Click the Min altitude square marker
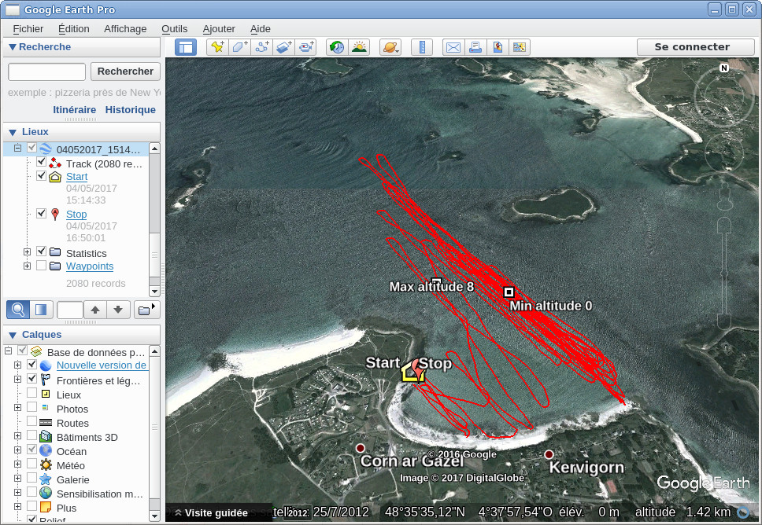 point(509,292)
